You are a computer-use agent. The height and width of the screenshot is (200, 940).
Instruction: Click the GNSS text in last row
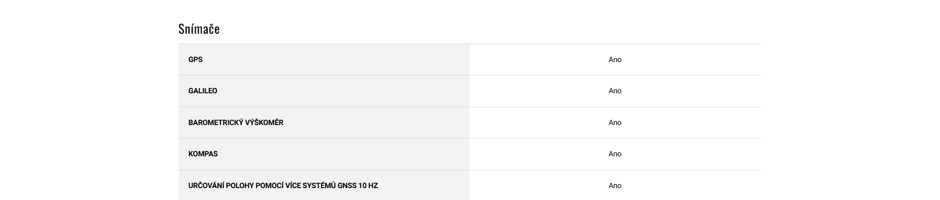pyautogui.click(x=347, y=186)
